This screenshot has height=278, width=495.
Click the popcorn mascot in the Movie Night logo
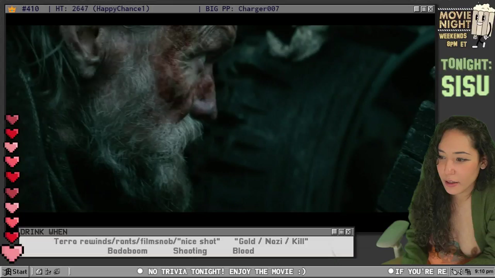(482, 26)
